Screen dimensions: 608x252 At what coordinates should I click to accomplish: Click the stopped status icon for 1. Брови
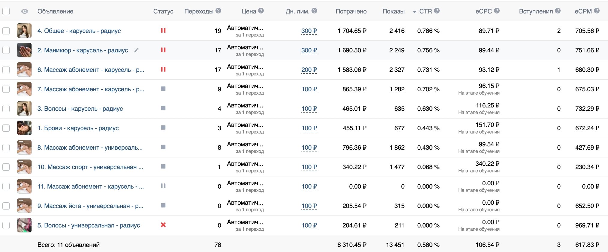pyautogui.click(x=163, y=127)
